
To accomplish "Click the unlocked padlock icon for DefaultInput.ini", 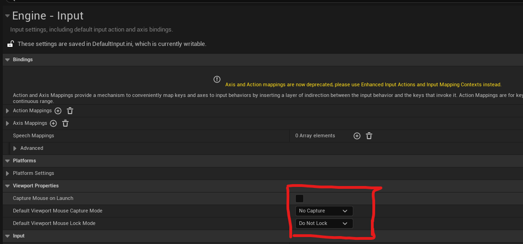I will tap(10, 44).
